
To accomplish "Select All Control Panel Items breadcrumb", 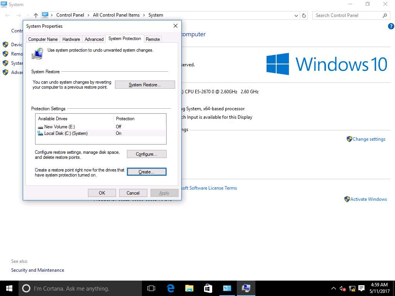I will coord(116,15).
